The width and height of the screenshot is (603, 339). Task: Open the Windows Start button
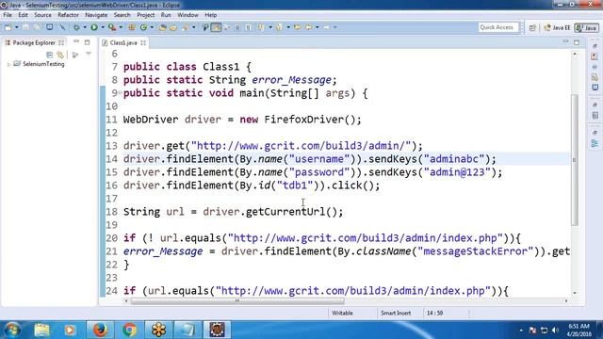(12, 330)
